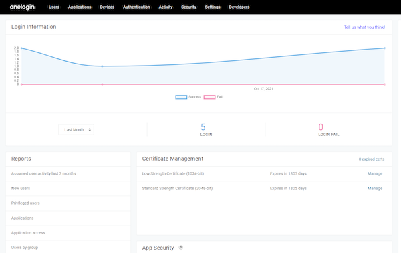Open the Developers menu
Screen dimensions: 401x253
(239, 7)
